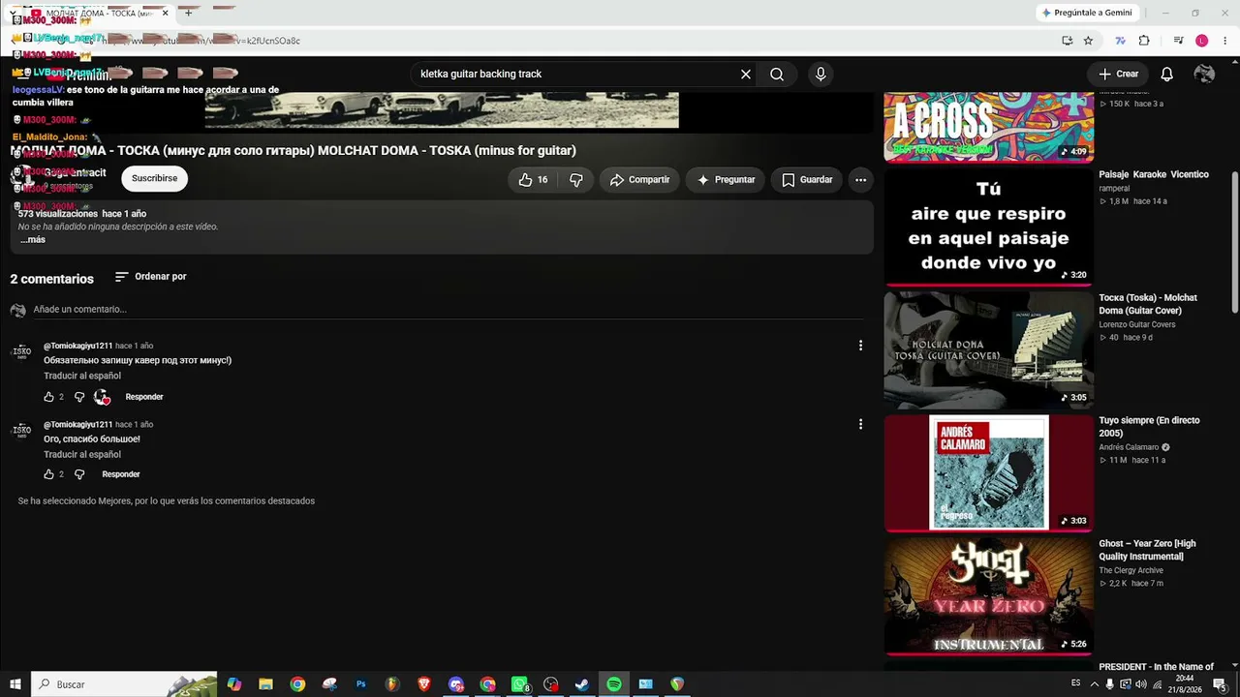Open options menu for the first comment
The height and width of the screenshot is (697, 1240).
tap(860, 346)
